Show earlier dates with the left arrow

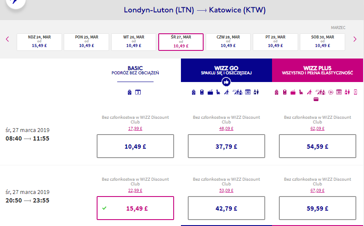coord(7,39)
